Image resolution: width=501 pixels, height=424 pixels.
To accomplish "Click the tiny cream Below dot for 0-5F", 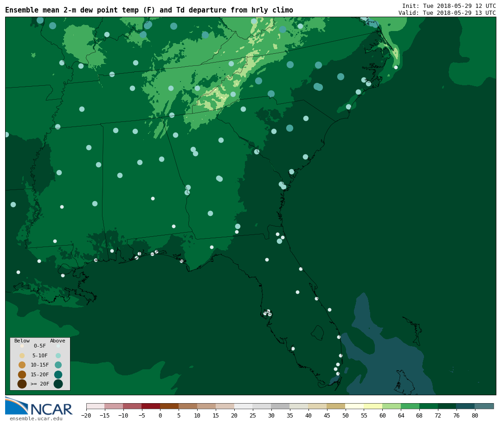I will pyautogui.click(x=22, y=346).
